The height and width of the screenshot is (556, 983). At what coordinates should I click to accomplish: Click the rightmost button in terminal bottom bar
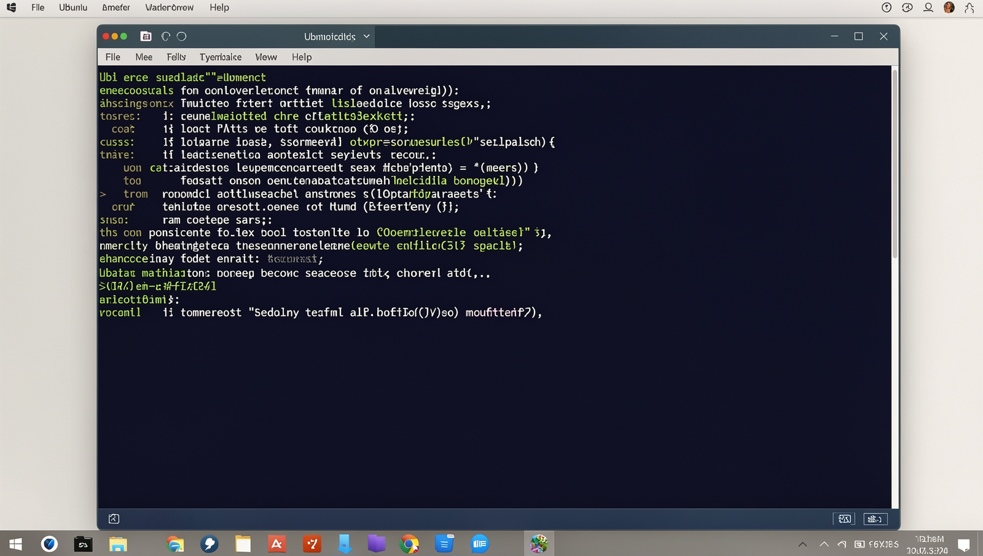(875, 519)
